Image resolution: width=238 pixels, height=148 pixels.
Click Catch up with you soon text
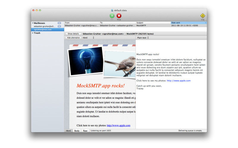click(x=149, y=86)
